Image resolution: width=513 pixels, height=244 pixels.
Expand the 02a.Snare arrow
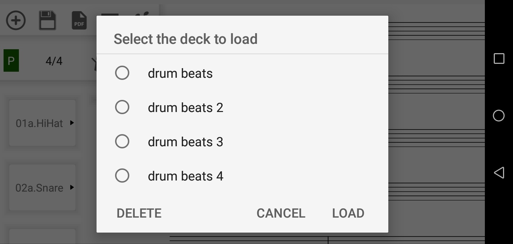click(72, 187)
